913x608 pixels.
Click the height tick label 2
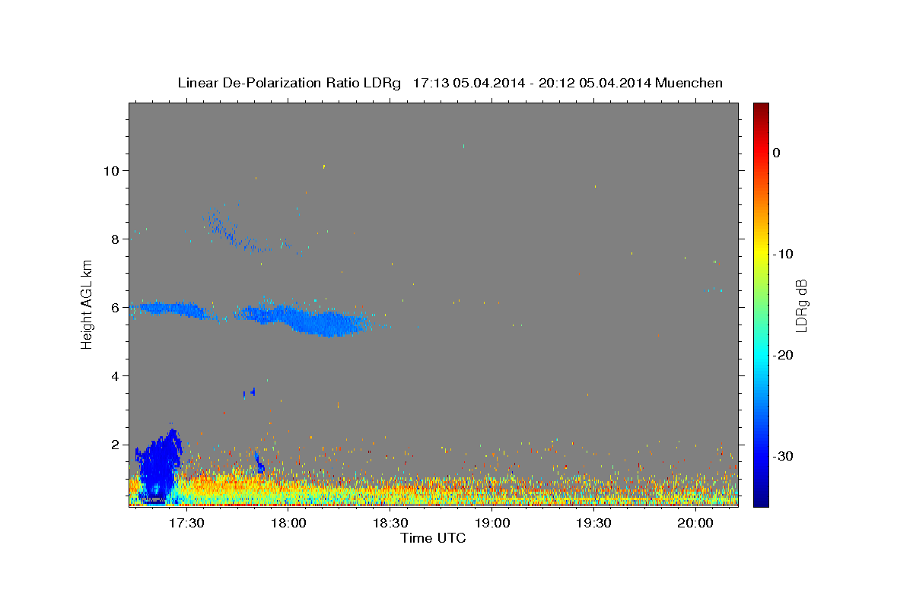pyautogui.click(x=114, y=445)
